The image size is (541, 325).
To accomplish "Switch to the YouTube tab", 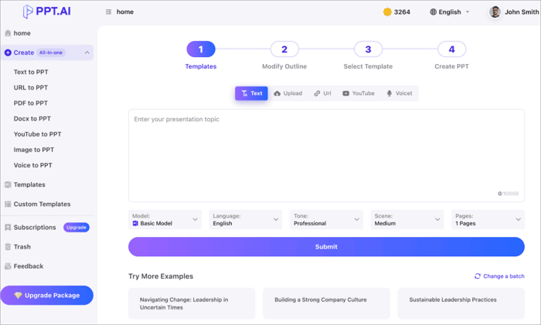I will click(359, 93).
